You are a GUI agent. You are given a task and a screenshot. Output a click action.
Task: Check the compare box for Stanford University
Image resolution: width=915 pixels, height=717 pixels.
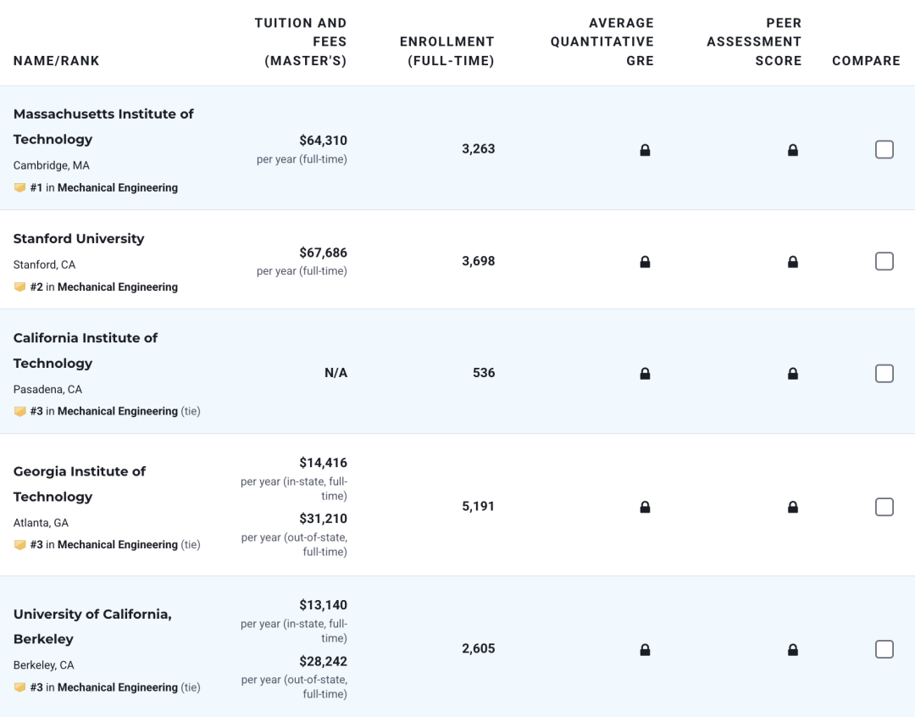[x=884, y=261]
